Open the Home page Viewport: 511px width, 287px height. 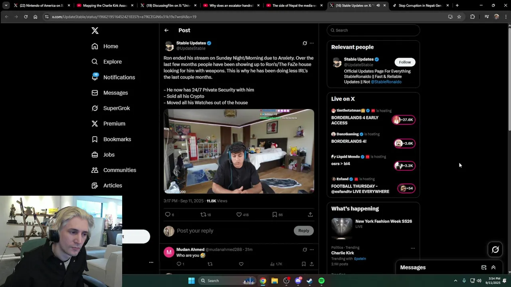105,46
